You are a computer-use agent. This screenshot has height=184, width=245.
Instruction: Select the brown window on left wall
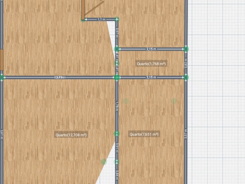2,60
